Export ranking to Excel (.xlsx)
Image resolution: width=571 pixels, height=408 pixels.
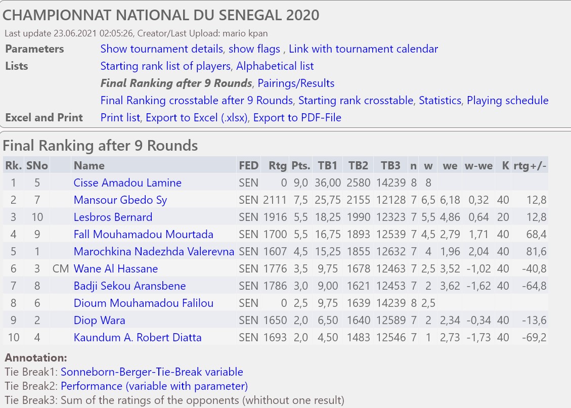tap(197, 118)
